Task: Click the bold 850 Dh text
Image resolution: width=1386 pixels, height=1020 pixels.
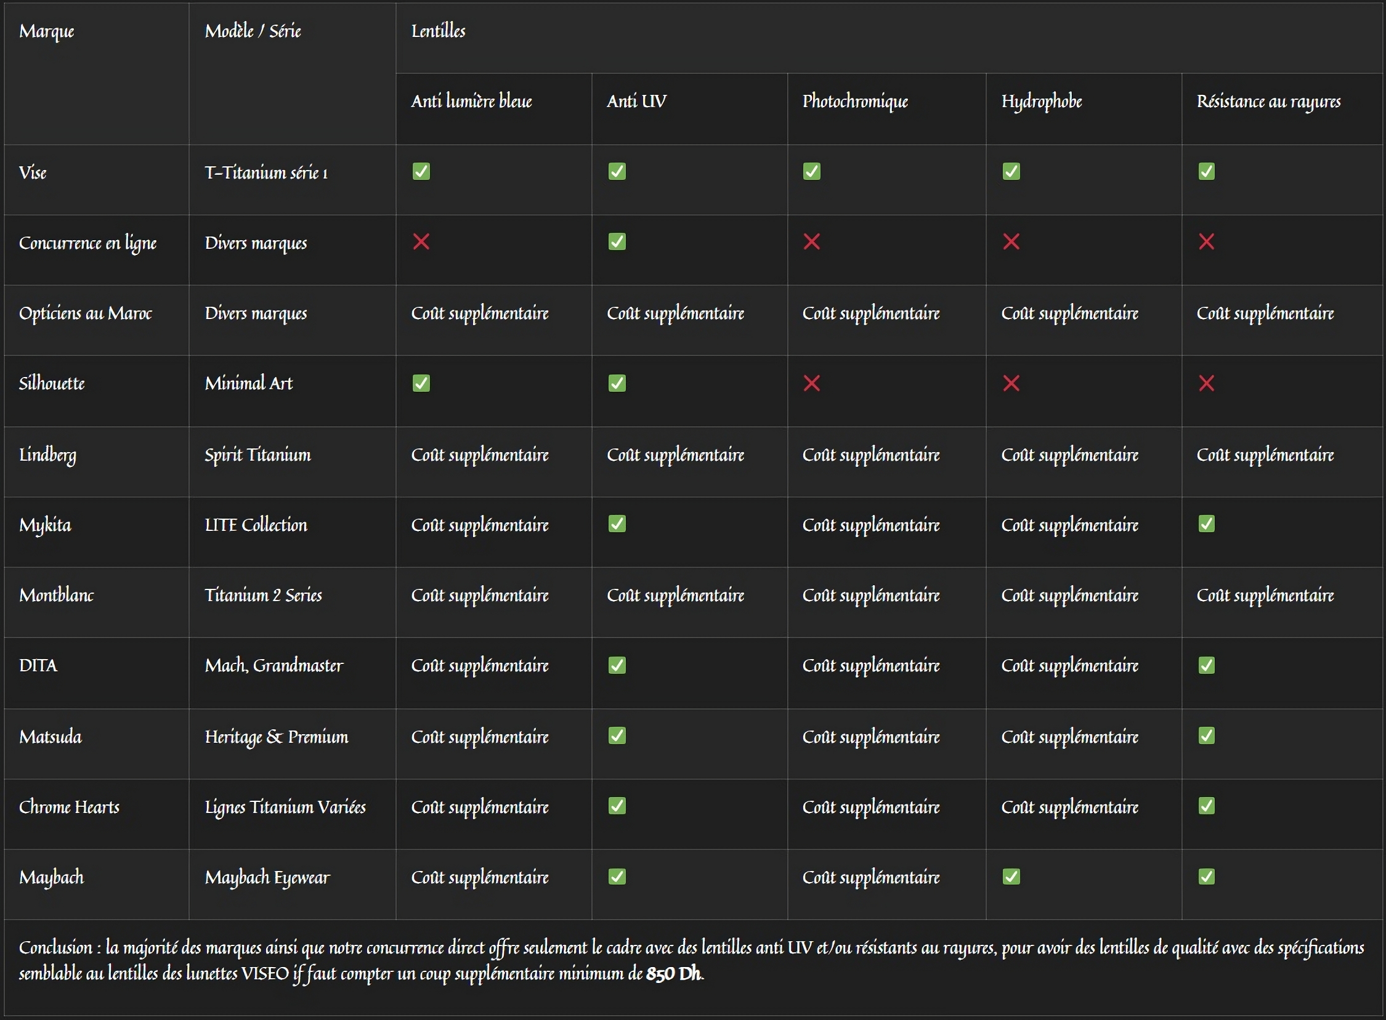Action: pyautogui.click(x=673, y=974)
